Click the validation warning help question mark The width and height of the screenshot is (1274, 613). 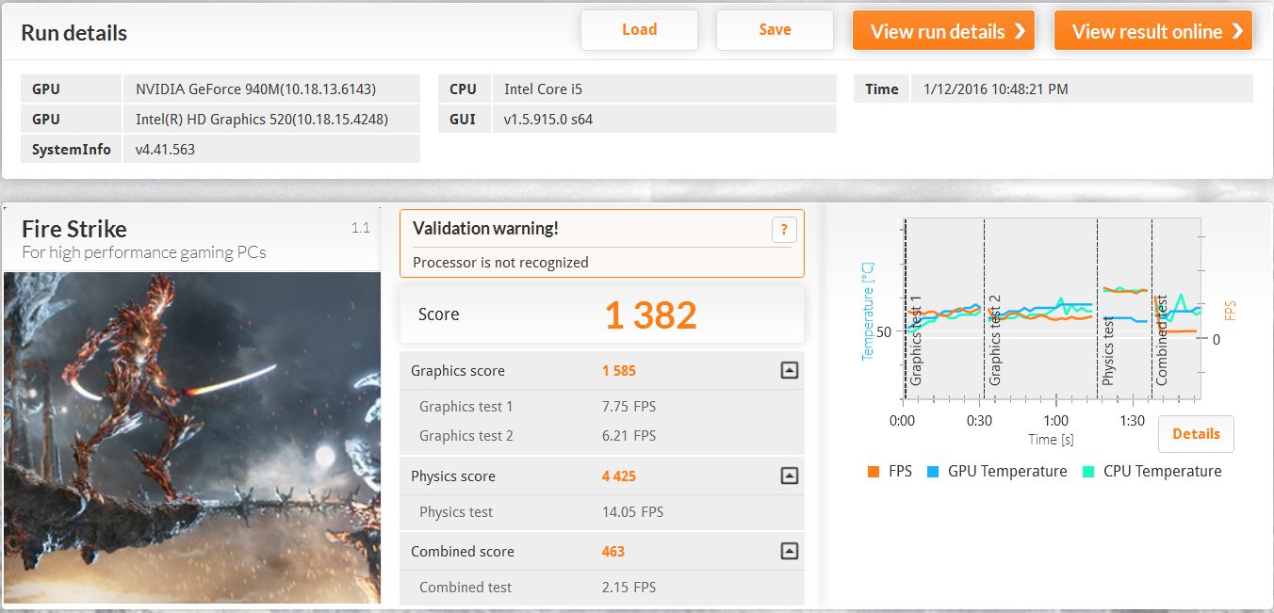tap(783, 230)
